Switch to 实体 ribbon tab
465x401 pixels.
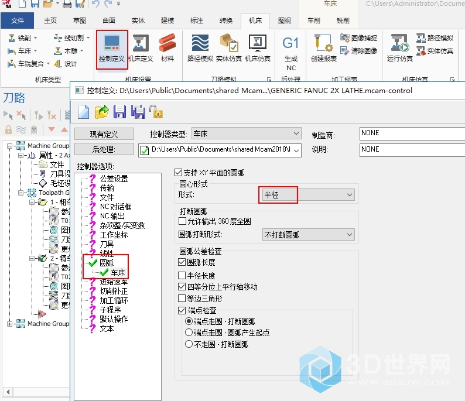pos(138,20)
